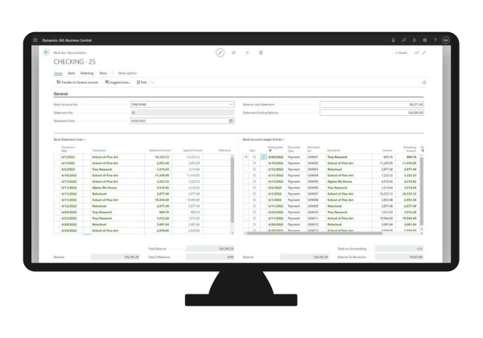Tick the applied checkbox for G04002
The height and width of the screenshot is (338, 483).
(x=254, y=163)
